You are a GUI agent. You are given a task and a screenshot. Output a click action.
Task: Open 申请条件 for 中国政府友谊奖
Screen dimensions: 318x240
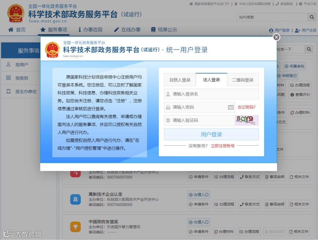pos(199,232)
